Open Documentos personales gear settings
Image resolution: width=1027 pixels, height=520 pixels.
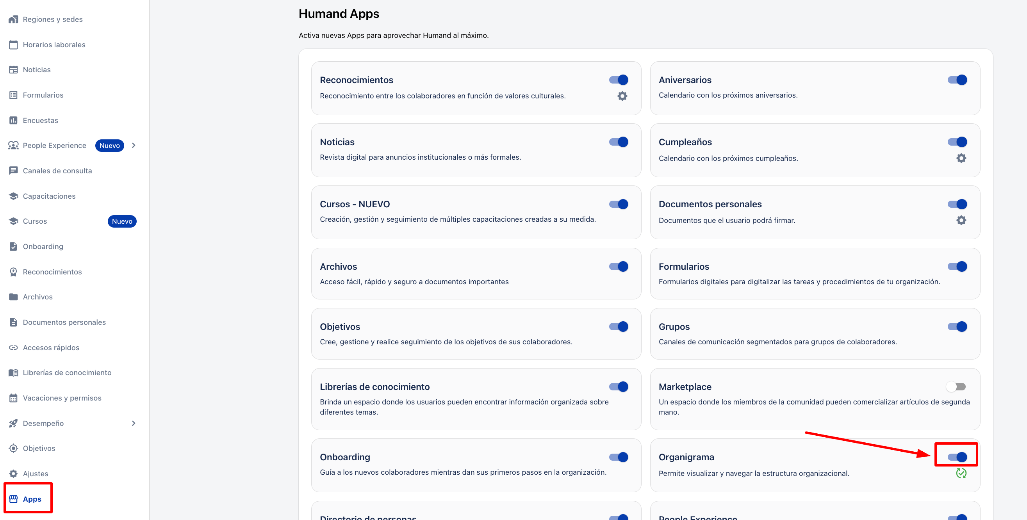pyautogui.click(x=961, y=220)
